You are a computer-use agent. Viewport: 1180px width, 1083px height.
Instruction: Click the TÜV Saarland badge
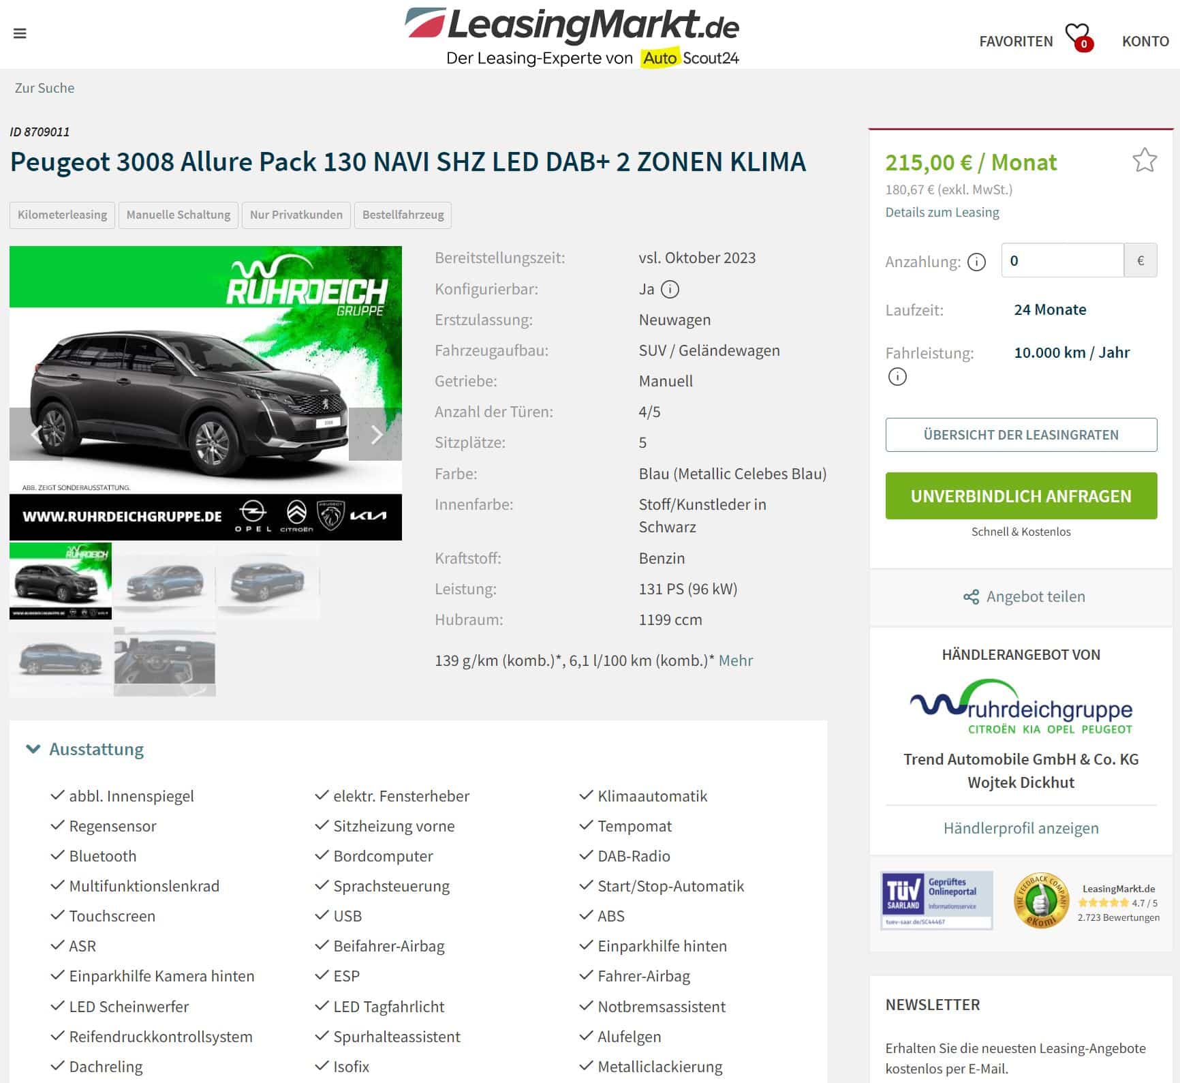936,900
